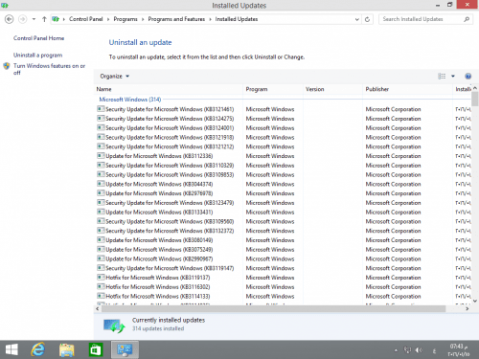Screen dimensions: 479x359
Task: Click the icon of Update KB3133431
Action: coord(101,212)
